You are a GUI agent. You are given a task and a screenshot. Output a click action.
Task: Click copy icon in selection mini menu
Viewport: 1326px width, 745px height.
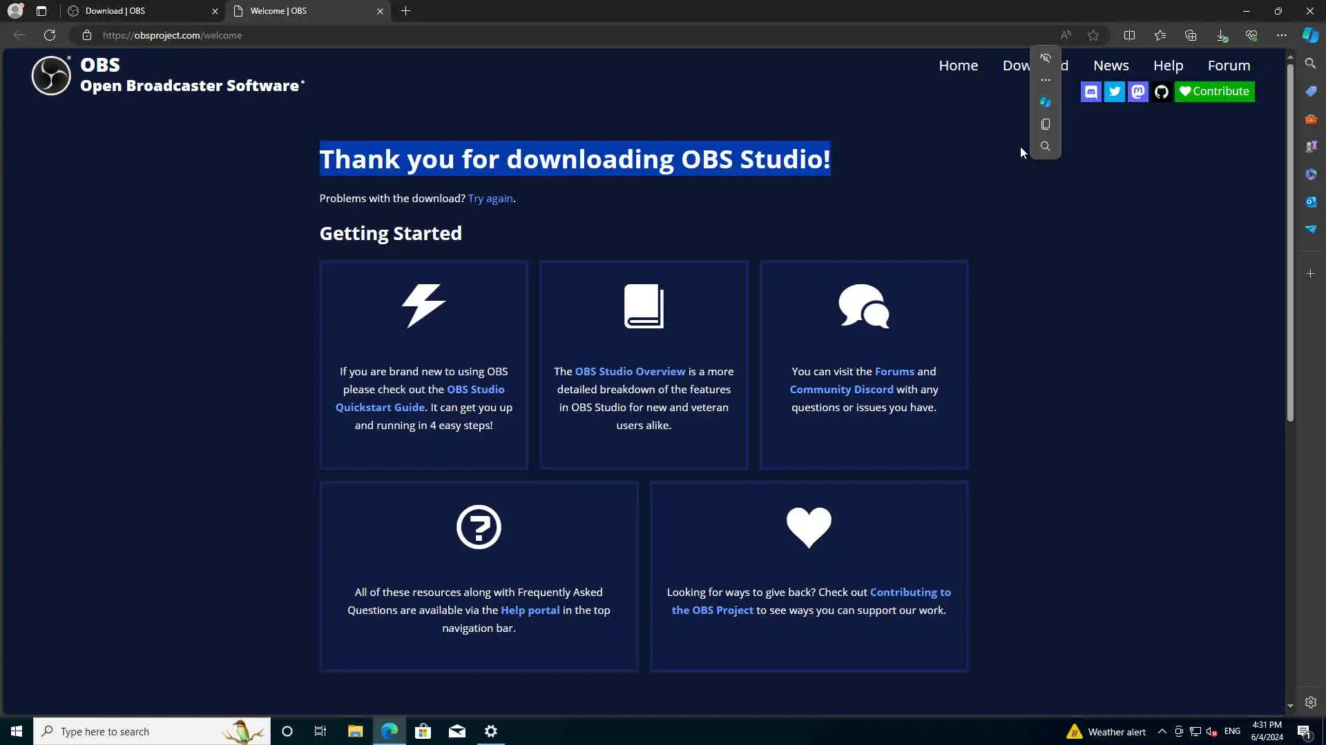coord(1045,124)
